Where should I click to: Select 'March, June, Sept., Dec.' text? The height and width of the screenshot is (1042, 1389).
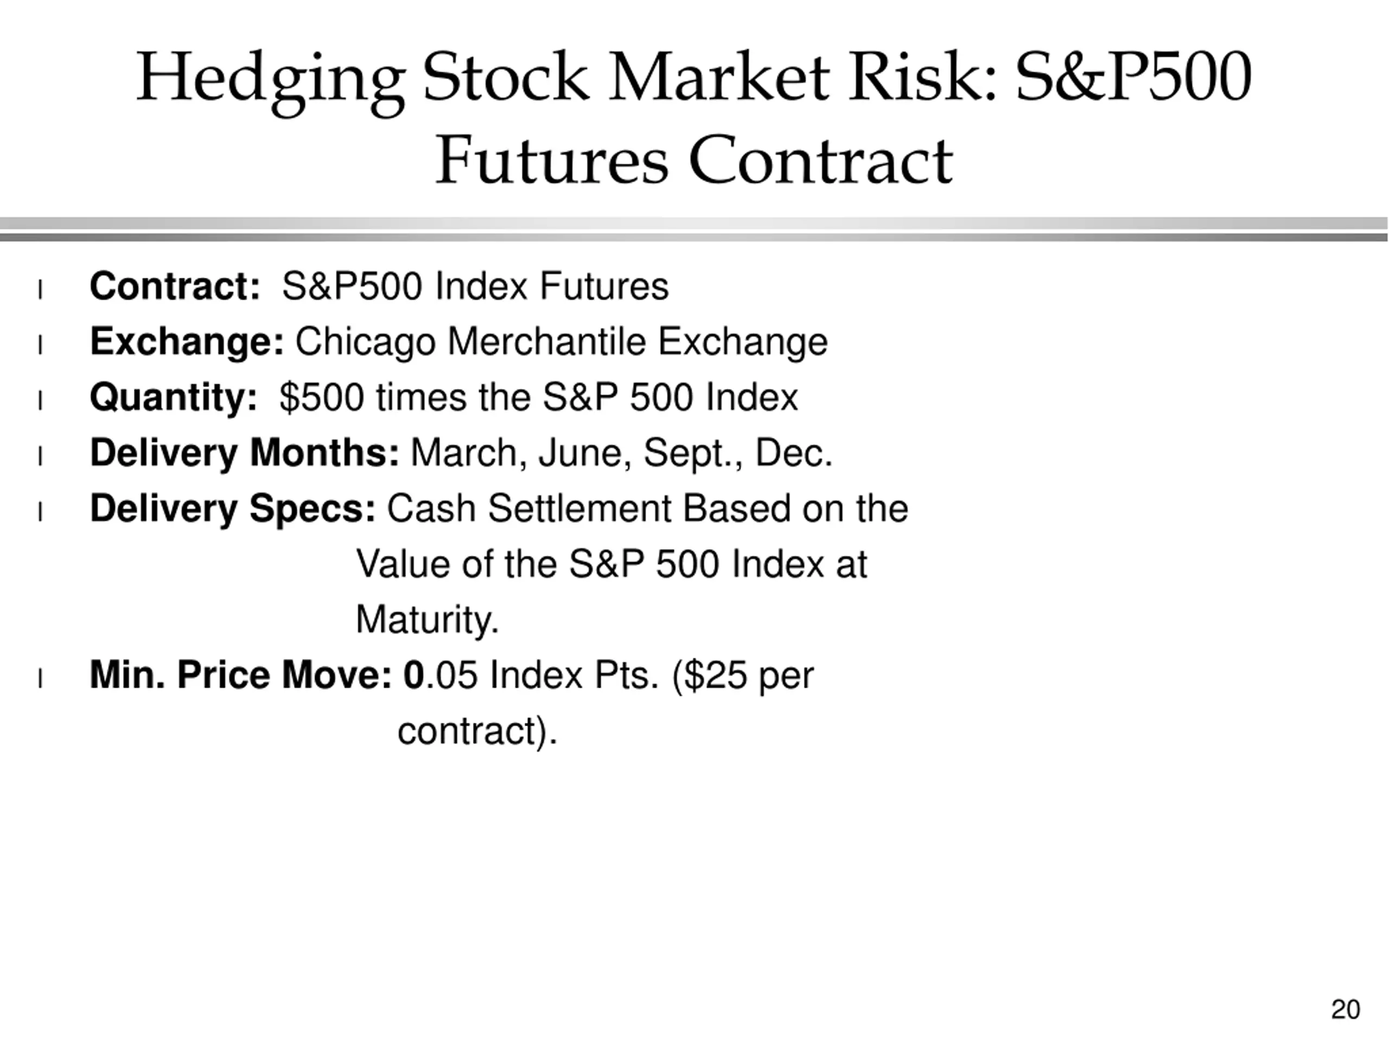(x=621, y=453)
